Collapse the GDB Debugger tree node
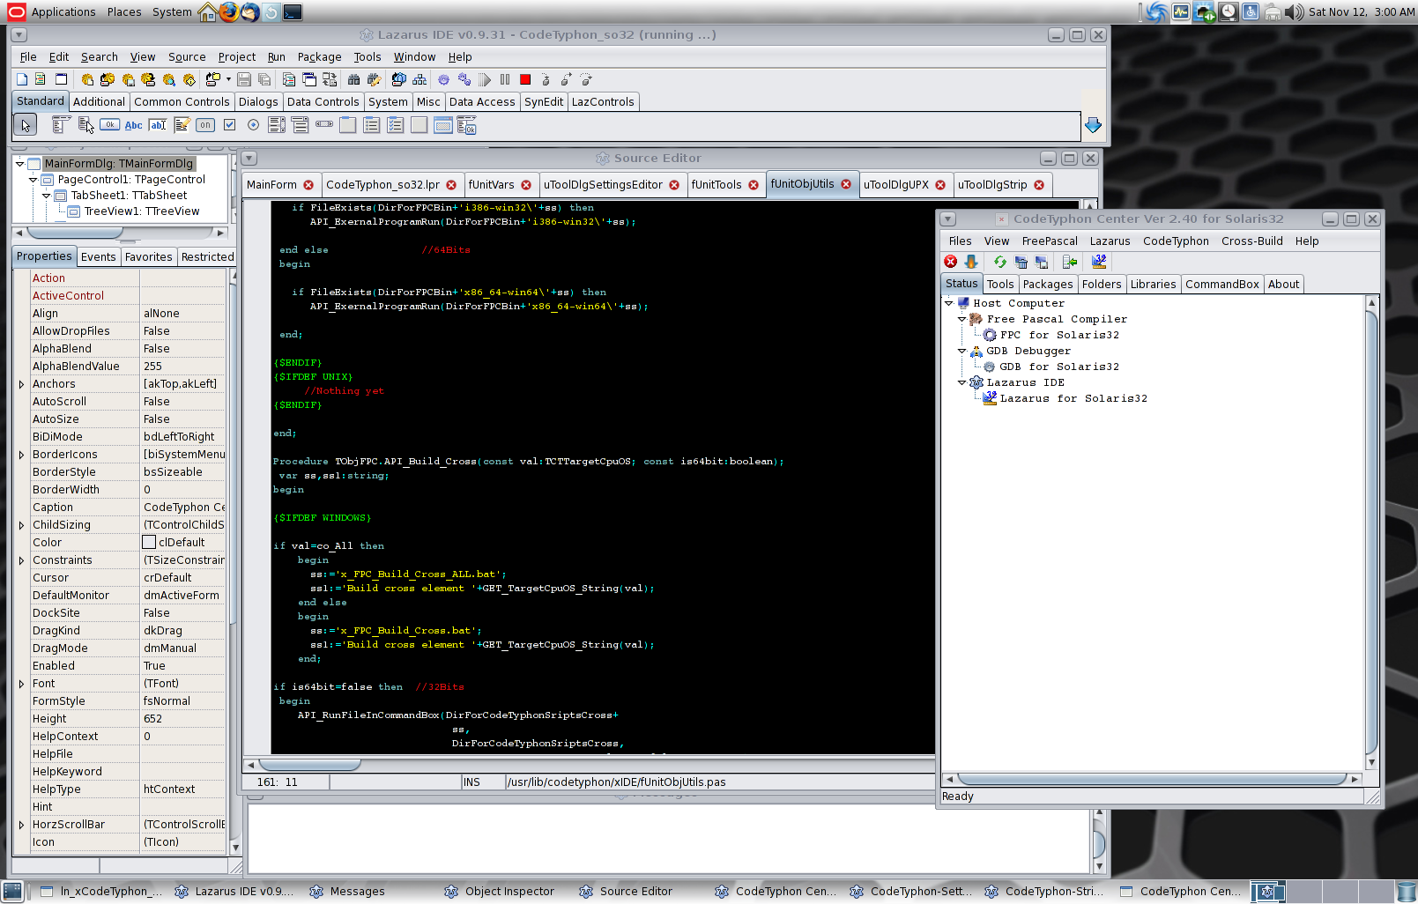 962,351
